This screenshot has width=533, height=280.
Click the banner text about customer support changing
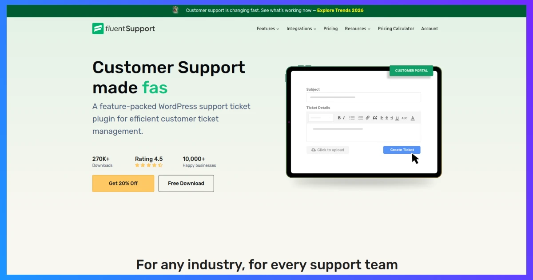(x=251, y=10)
